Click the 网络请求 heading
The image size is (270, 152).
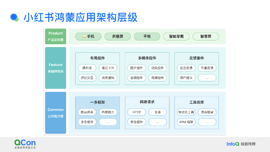pos(147,102)
